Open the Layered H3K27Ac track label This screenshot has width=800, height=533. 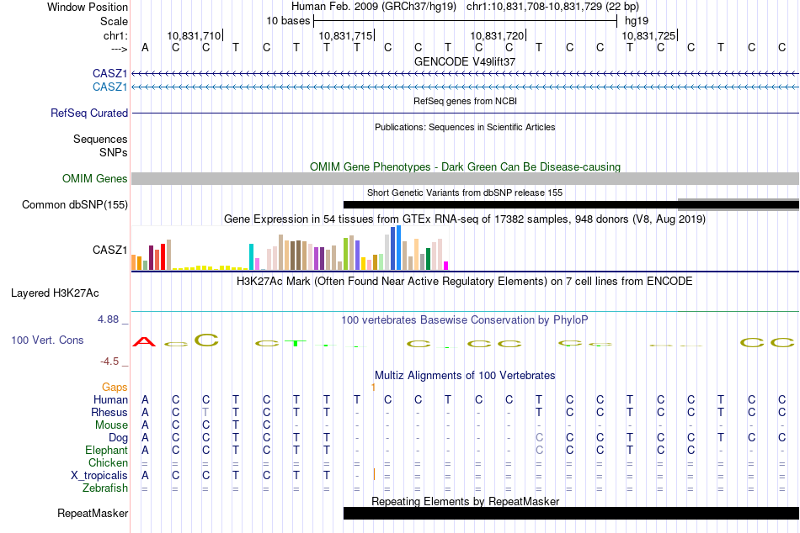coord(55,293)
